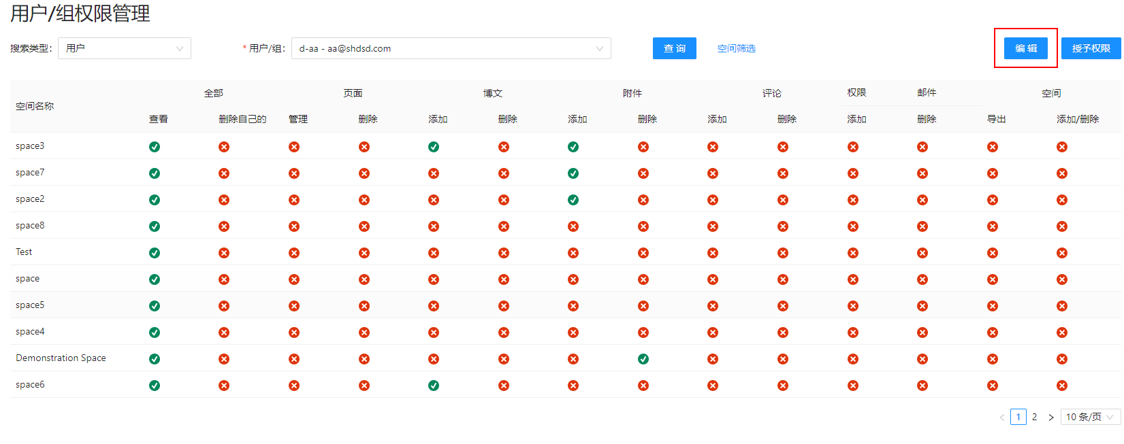This screenshot has width=1124, height=444.
Task: Open the 10 条/页 page size dropdown
Action: tap(1090, 417)
